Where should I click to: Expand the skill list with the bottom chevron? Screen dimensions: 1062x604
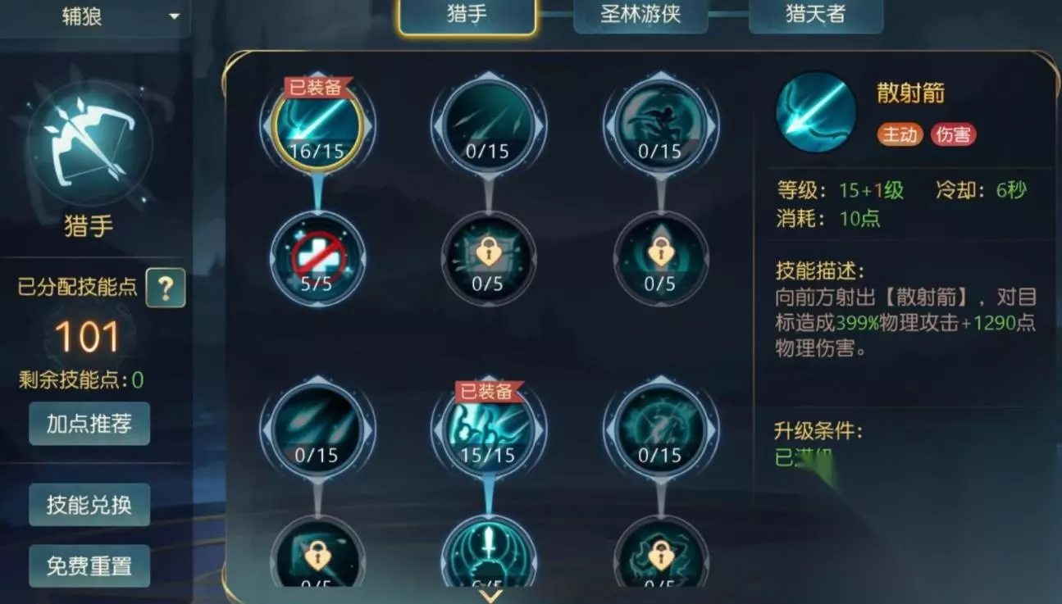[490, 595]
